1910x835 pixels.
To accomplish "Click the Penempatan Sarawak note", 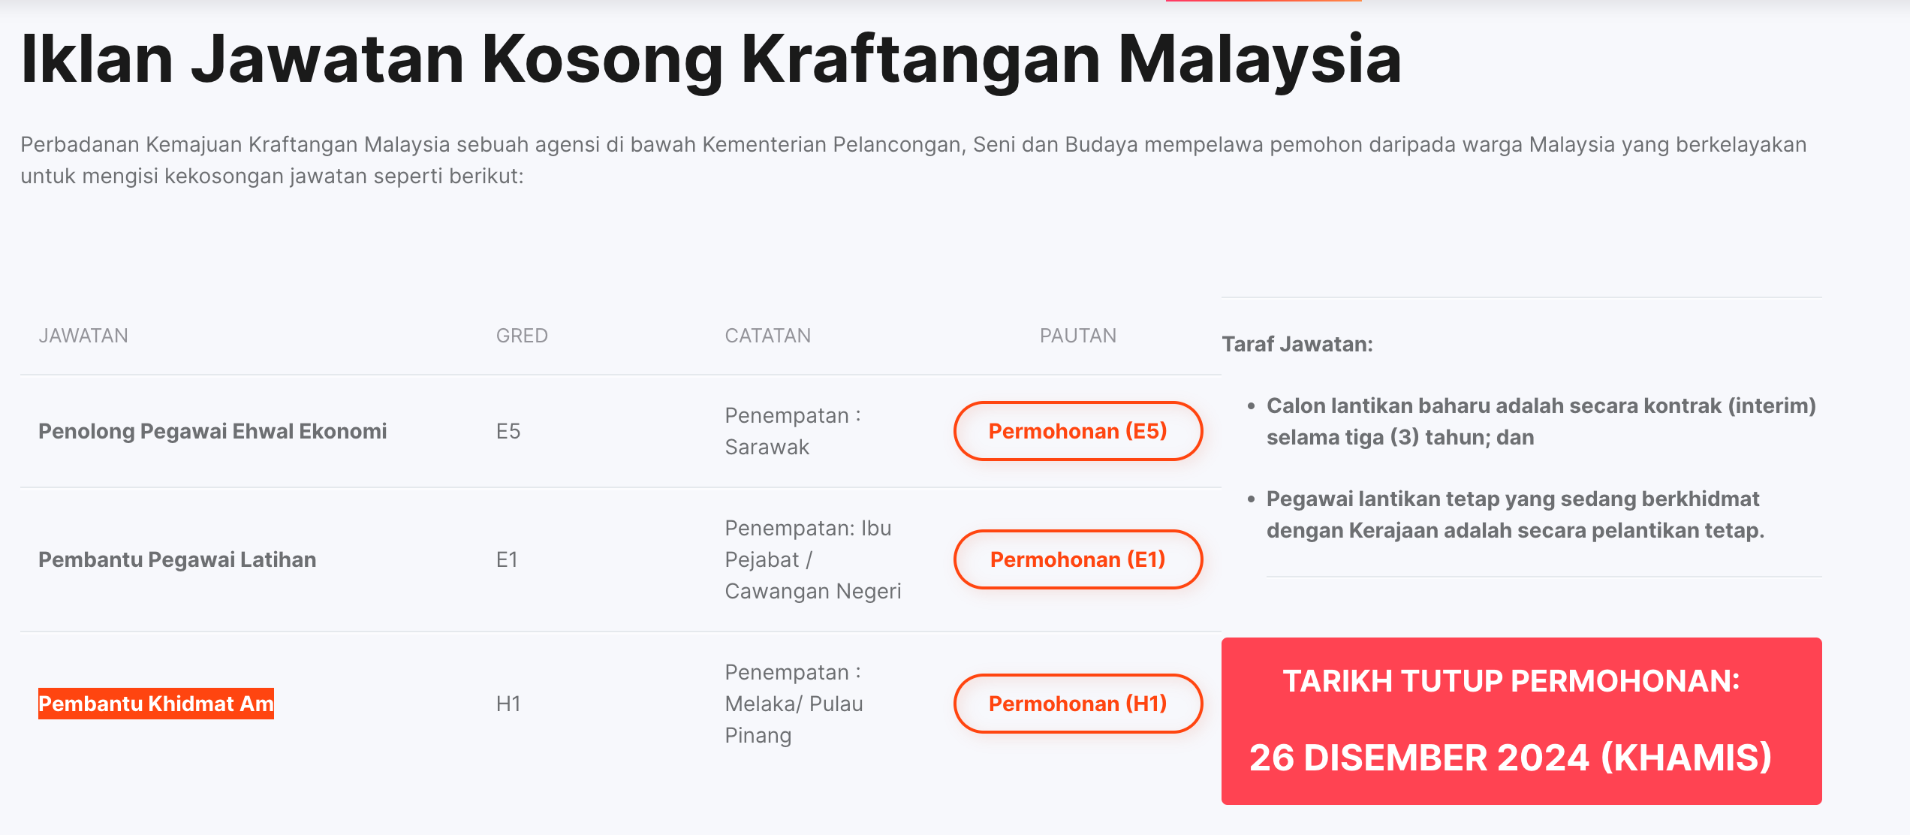I will click(x=792, y=431).
